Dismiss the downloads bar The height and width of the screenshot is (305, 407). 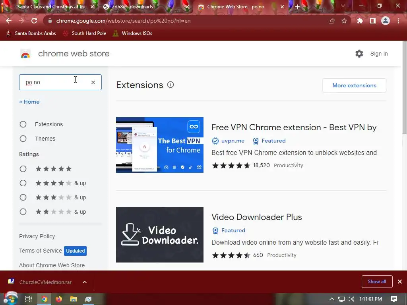point(400,282)
